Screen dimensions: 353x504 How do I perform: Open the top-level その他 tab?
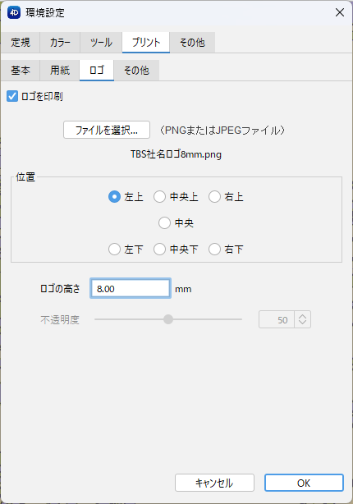(x=192, y=43)
